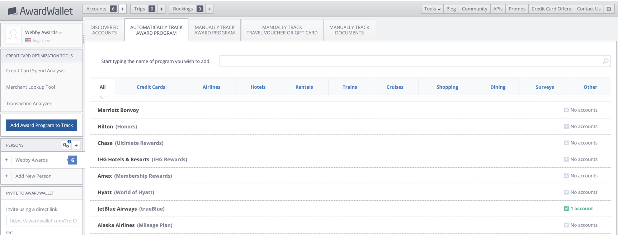Toggle the Marriott Bonvoy accounts checkbox
618x235 pixels.
click(x=566, y=110)
